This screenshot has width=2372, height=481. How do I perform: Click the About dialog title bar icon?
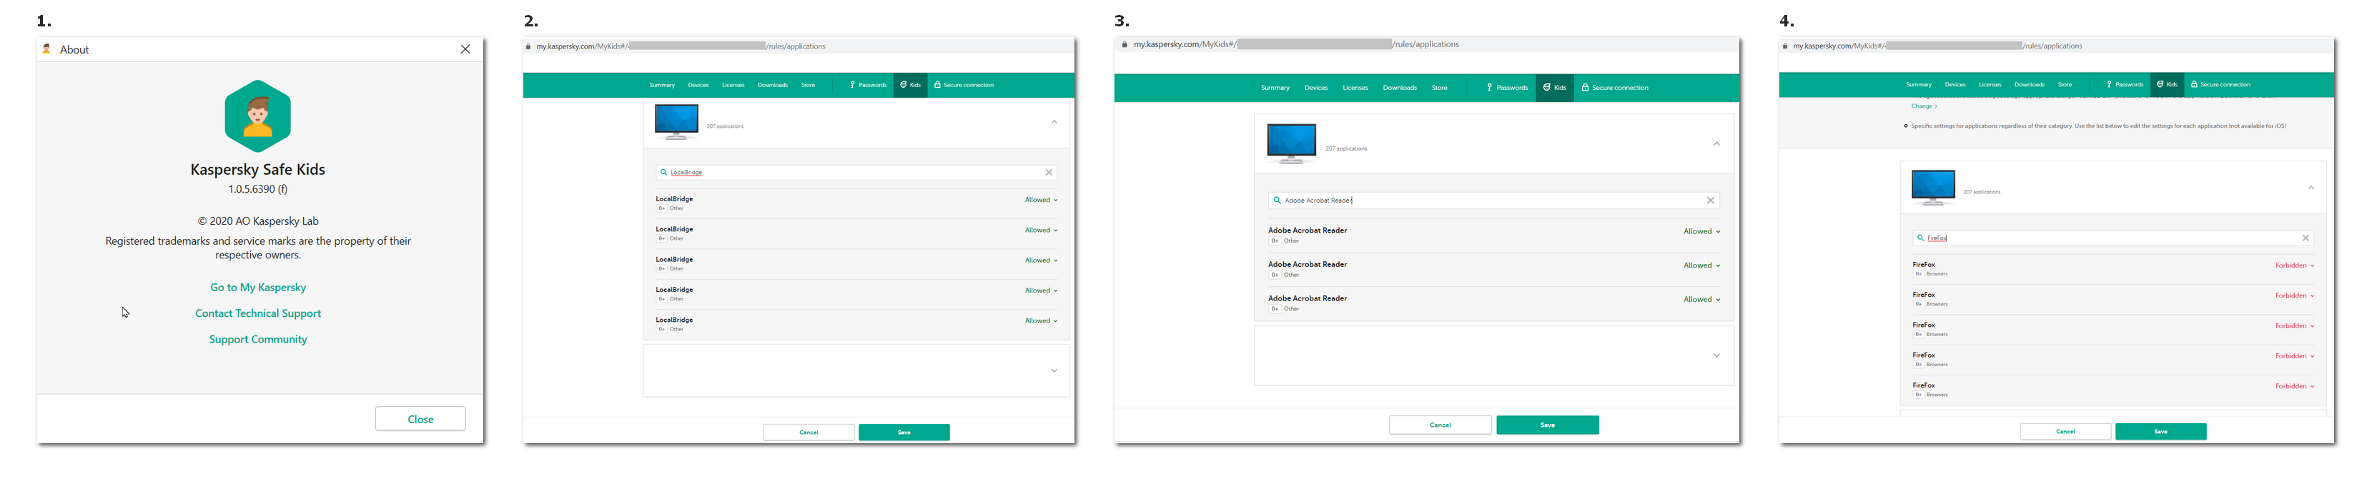tap(47, 49)
